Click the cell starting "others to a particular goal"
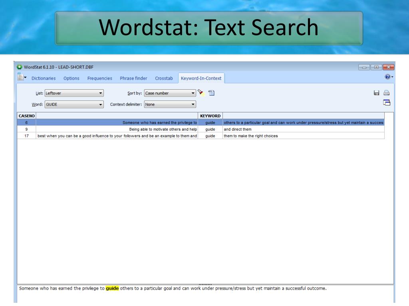409x306 pixels. (304, 123)
